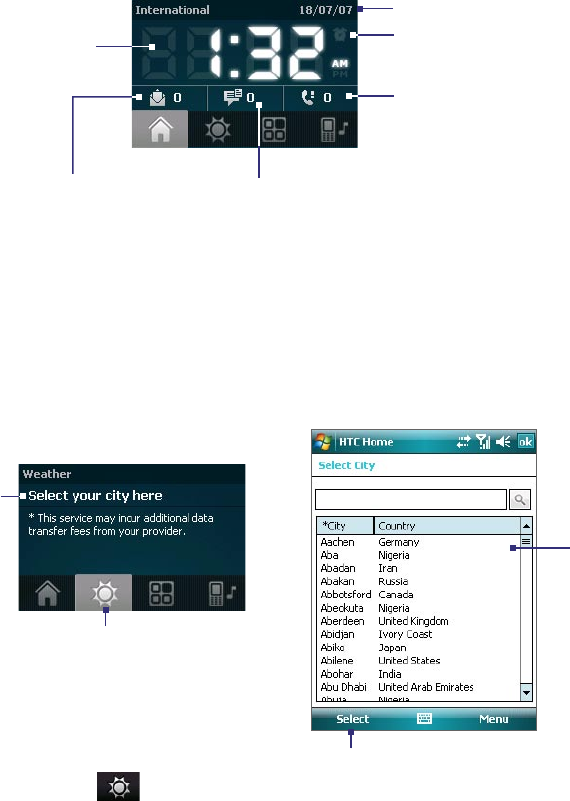View missed calls icon
This screenshot has height=801, width=570.
coord(308,97)
